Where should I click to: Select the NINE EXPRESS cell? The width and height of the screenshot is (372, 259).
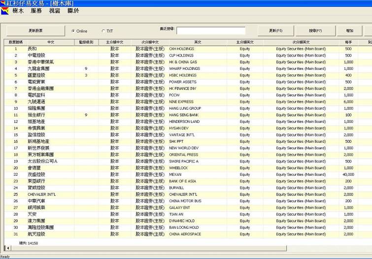tap(198, 102)
